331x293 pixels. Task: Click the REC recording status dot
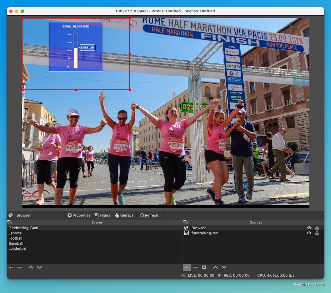click(x=219, y=275)
